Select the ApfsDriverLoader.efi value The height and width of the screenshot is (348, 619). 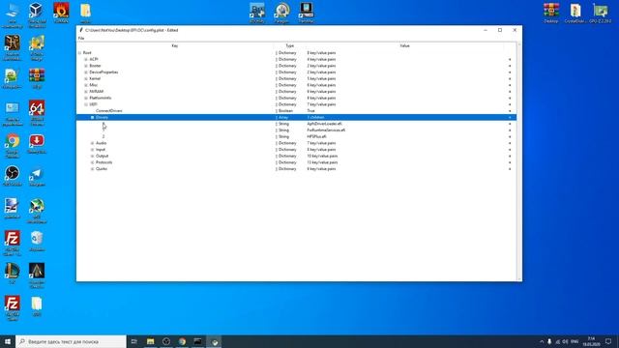[325, 124]
